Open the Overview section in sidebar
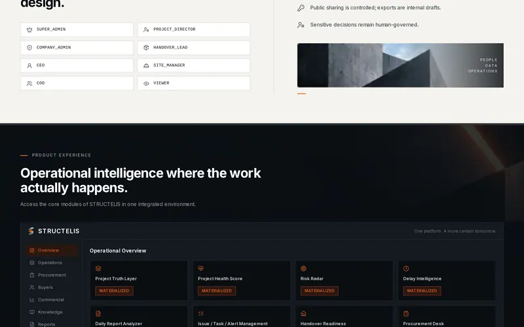The image size is (524, 327). (x=51, y=250)
